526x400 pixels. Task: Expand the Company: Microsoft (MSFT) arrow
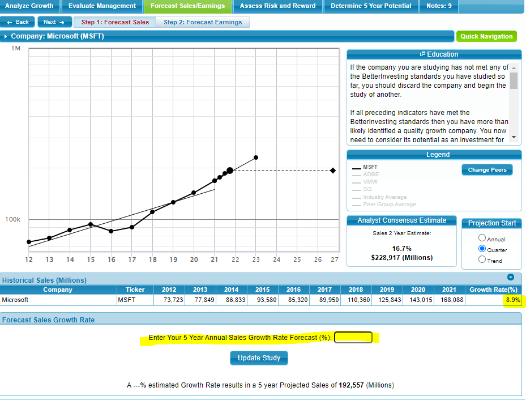[5, 36]
